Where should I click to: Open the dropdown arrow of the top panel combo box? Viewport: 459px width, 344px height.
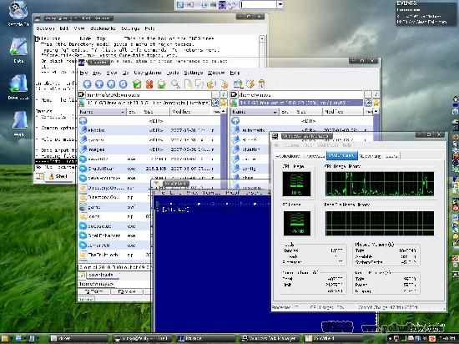coord(280,4)
